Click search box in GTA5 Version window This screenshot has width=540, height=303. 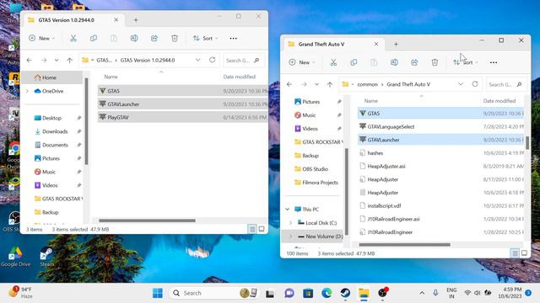click(244, 60)
